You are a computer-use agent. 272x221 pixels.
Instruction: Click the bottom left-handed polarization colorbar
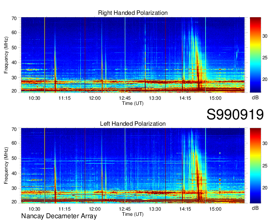click(x=255, y=166)
